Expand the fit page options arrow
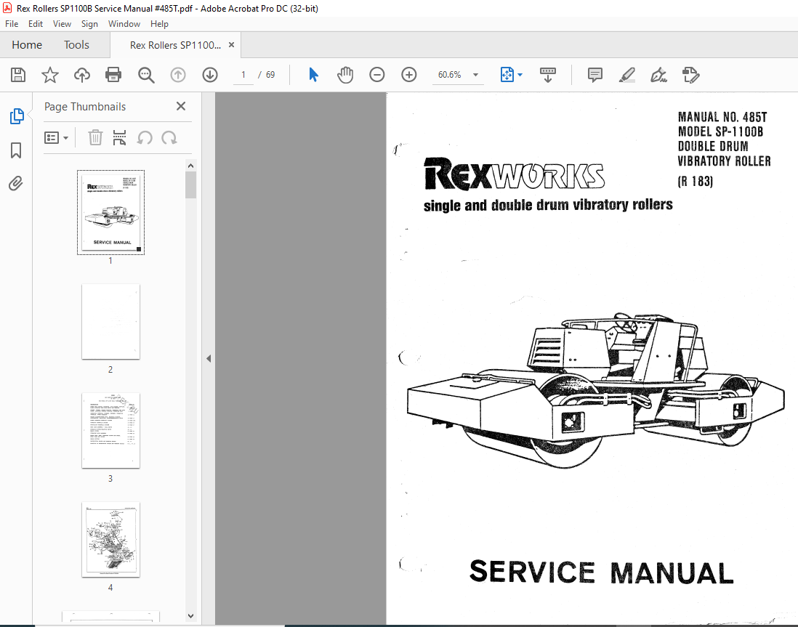 [520, 75]
